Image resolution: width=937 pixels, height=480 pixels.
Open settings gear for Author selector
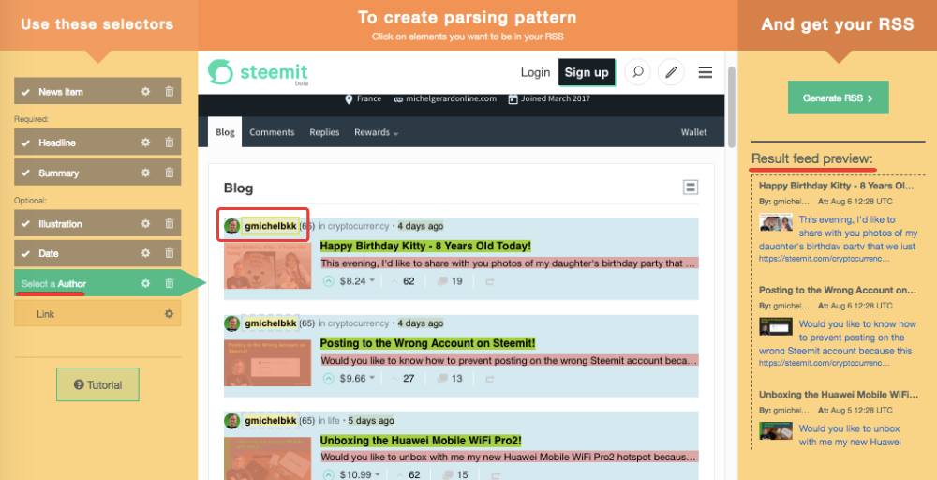click(x=145, y=283)
